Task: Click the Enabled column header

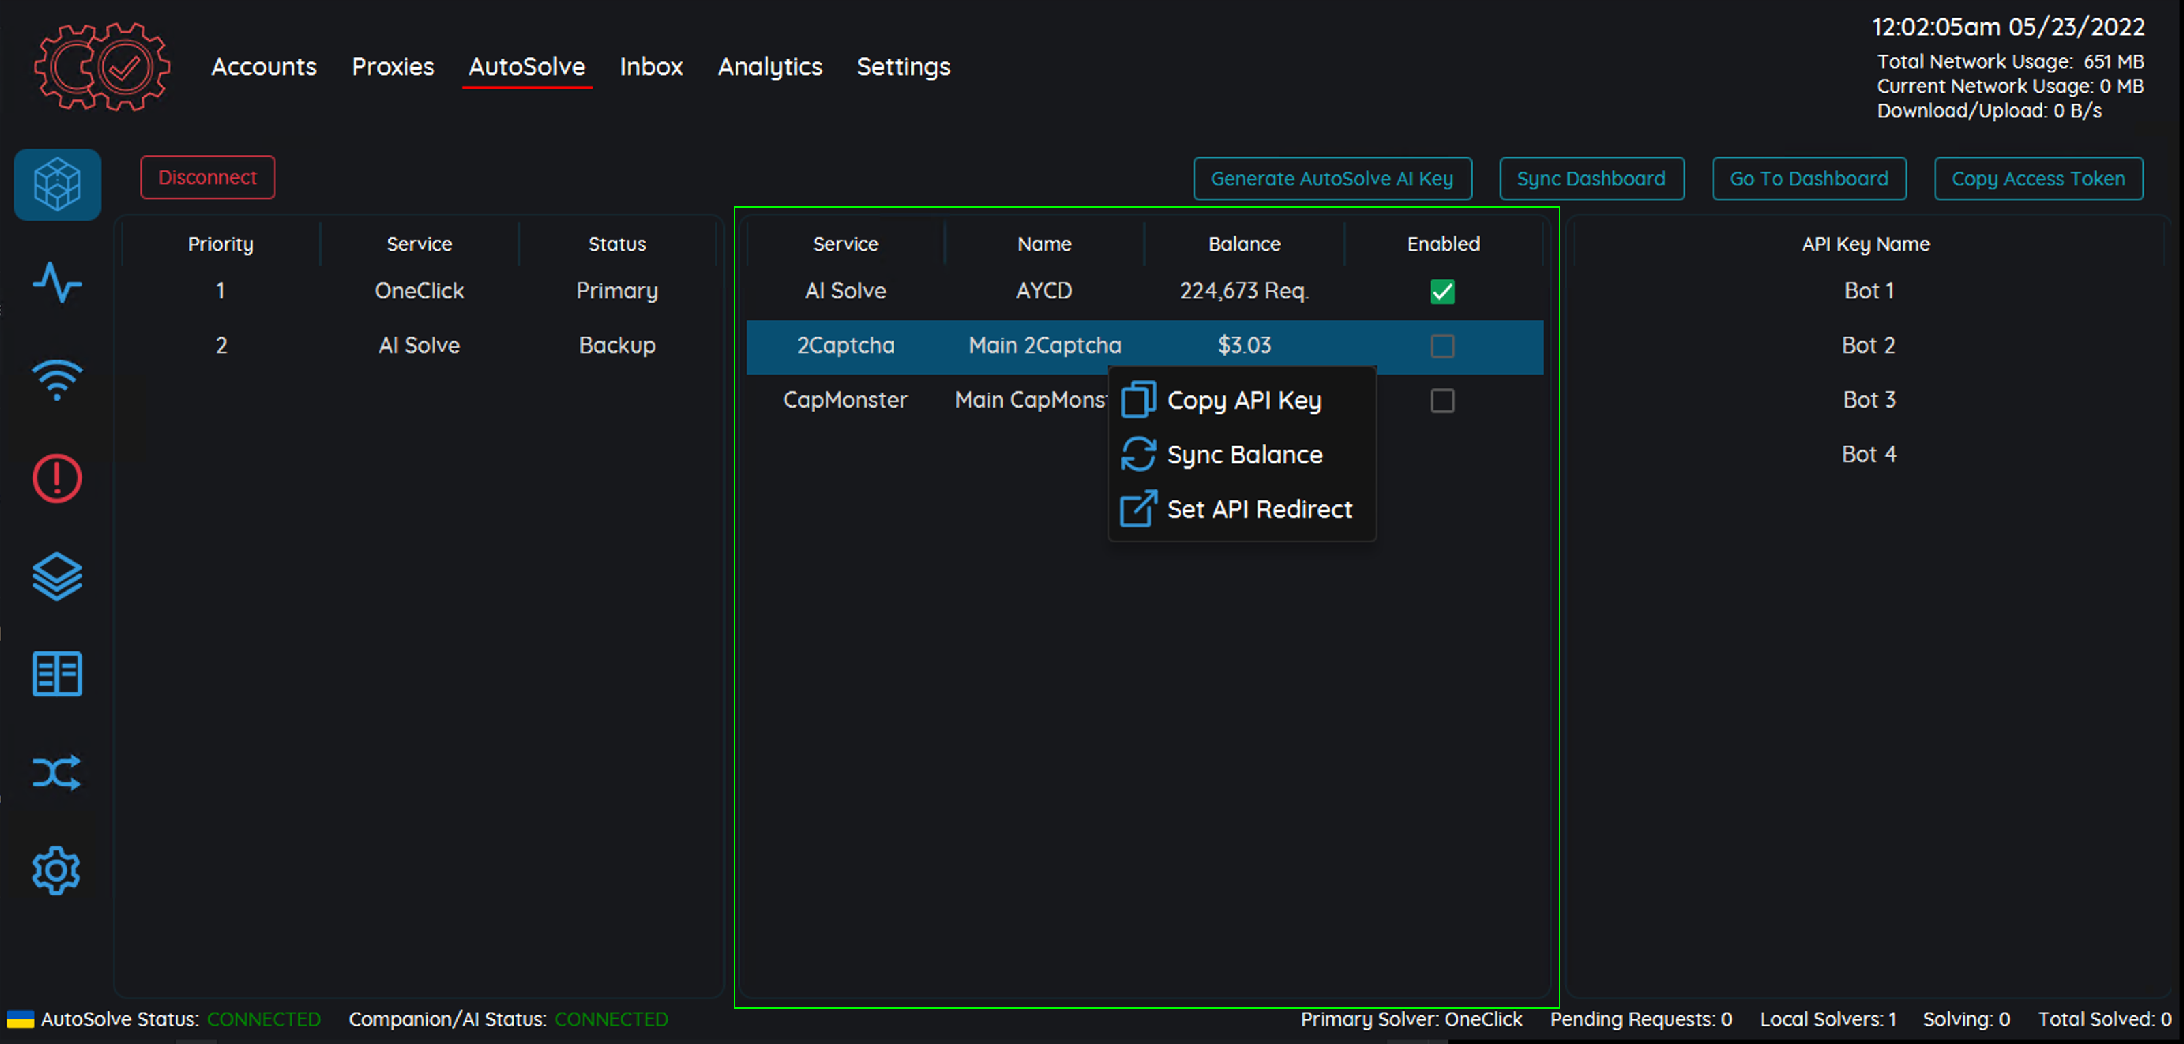Action: (x=1443, y=243)
